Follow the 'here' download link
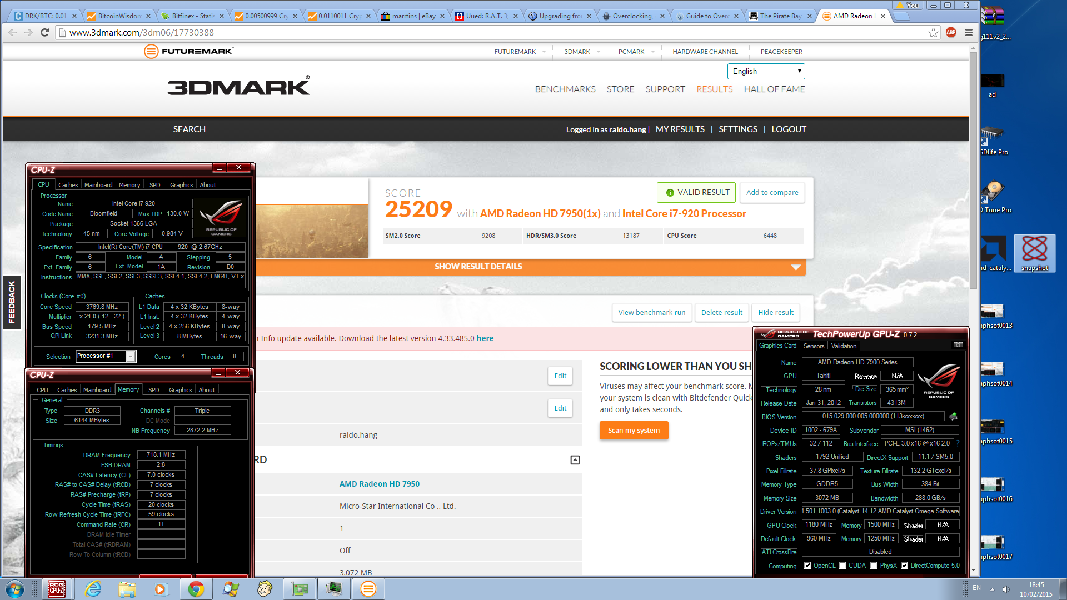Image resolution: width=1067 pixels, height=600 pixels. (485, 338)
